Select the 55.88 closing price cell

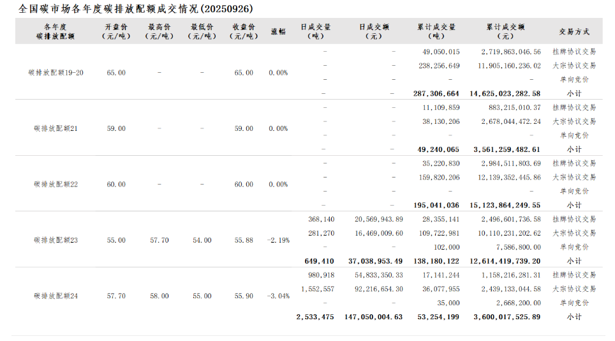[244, 241]
